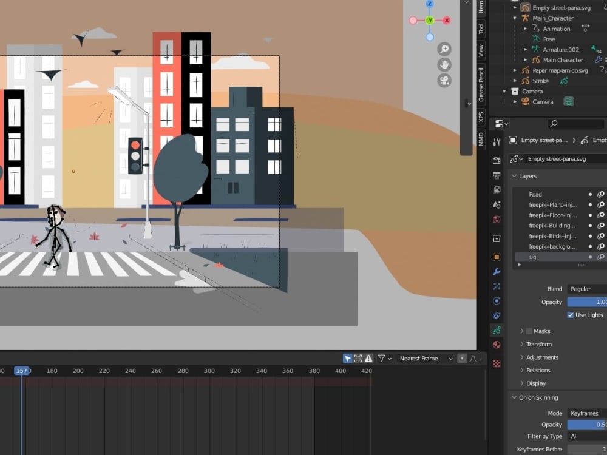Toggle proportional editing circle in timeline header
Screen dimensions: 607x455
point(462,359)
